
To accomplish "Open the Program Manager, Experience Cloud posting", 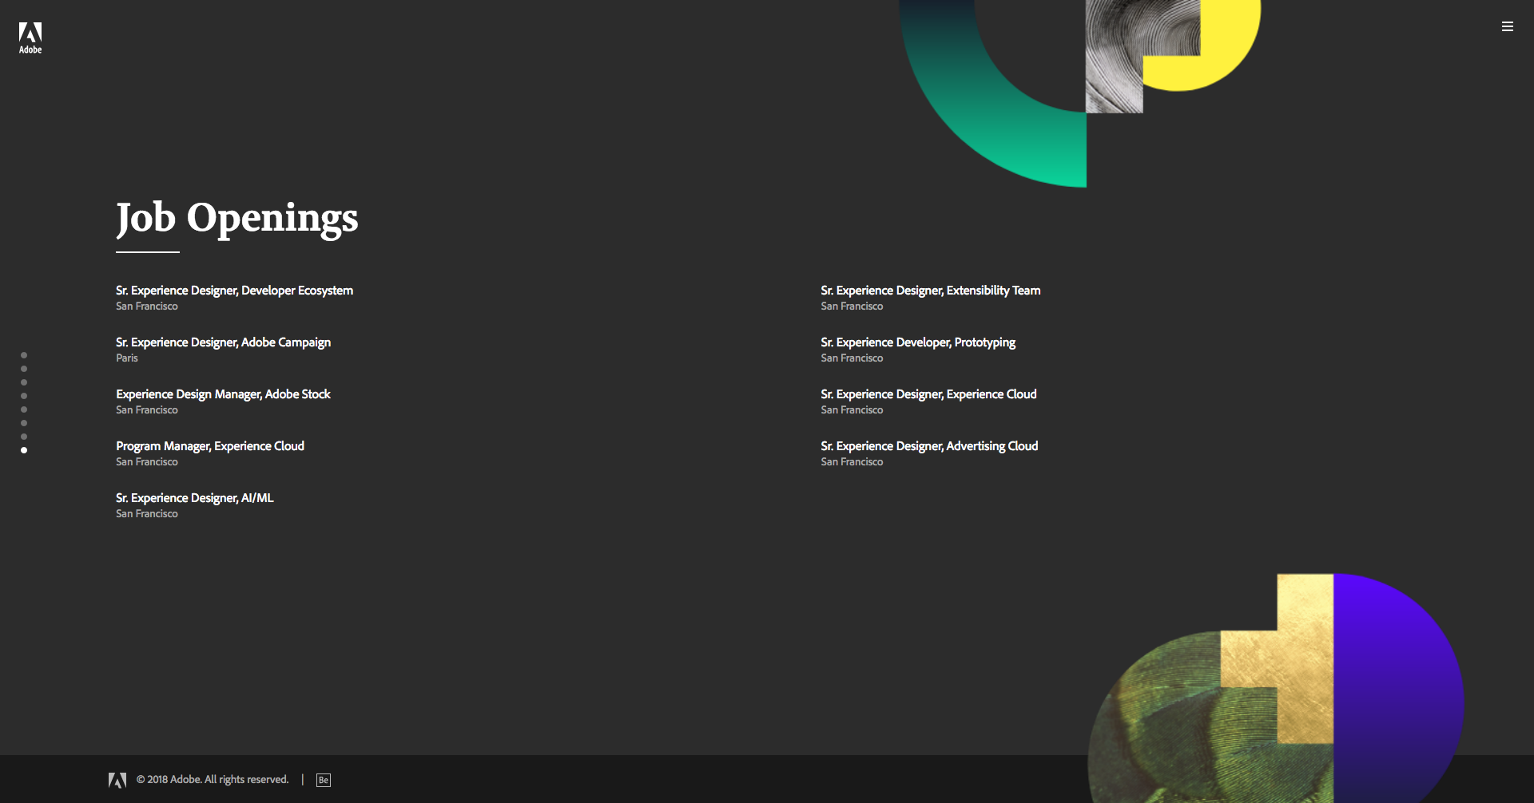I will (x=210, y=446).
